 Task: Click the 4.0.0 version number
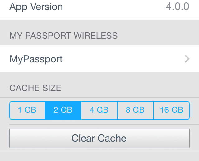[178, 7]
